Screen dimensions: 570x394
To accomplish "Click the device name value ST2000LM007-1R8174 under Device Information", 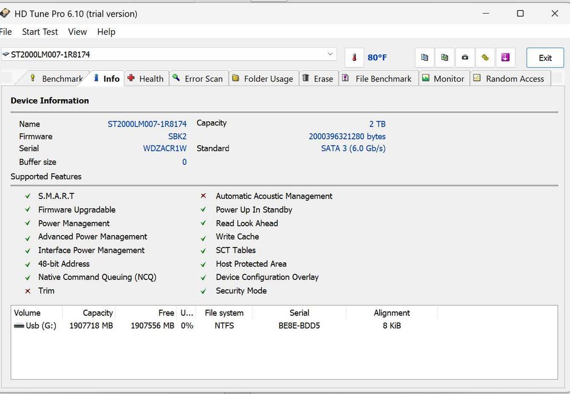I will pos(147,124).
